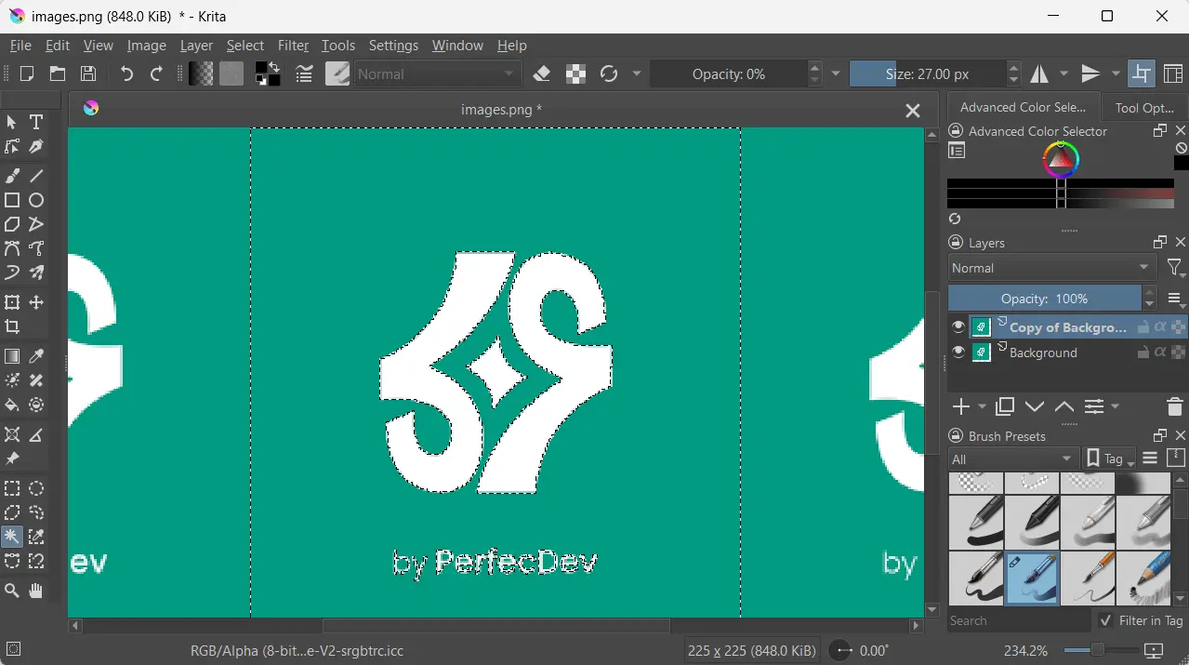Select the Zoom tool
1189x665 pixels.
click(x=12, y=591)
